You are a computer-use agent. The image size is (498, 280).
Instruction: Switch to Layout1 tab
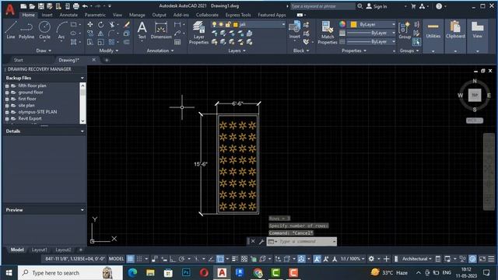click(x=40, y=250)
